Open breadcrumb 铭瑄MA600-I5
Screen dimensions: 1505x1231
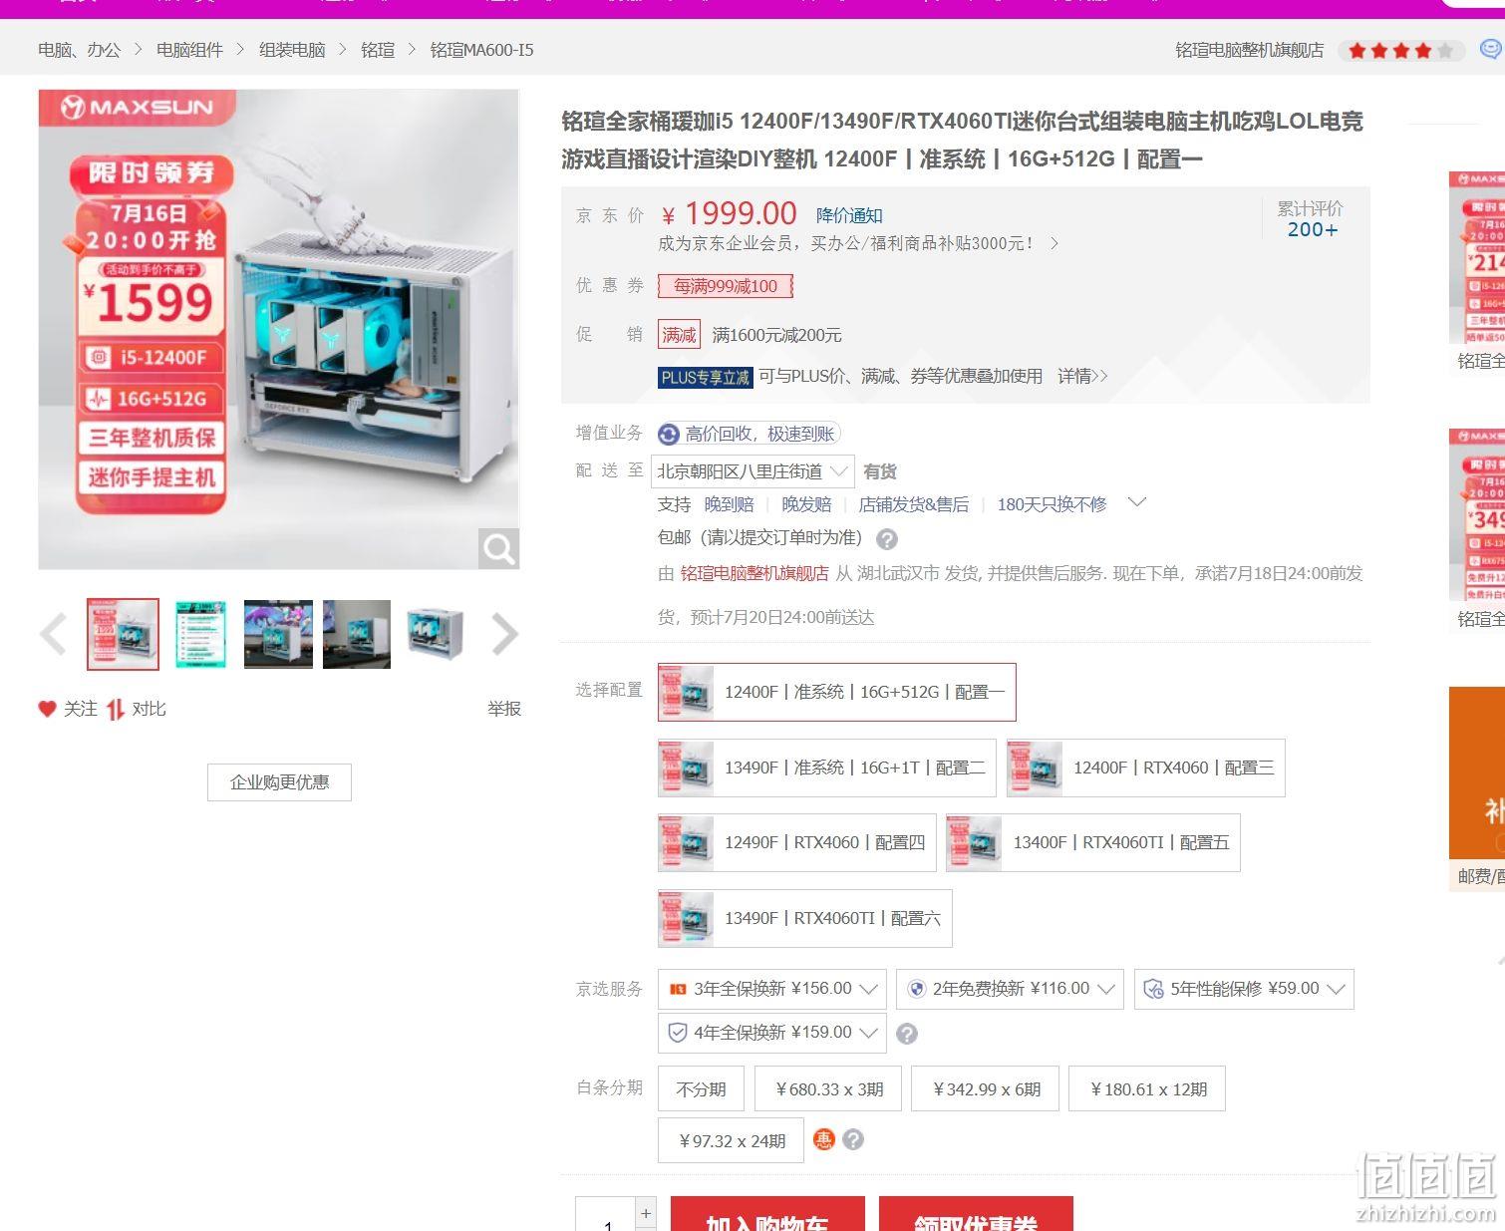(481, 50)
